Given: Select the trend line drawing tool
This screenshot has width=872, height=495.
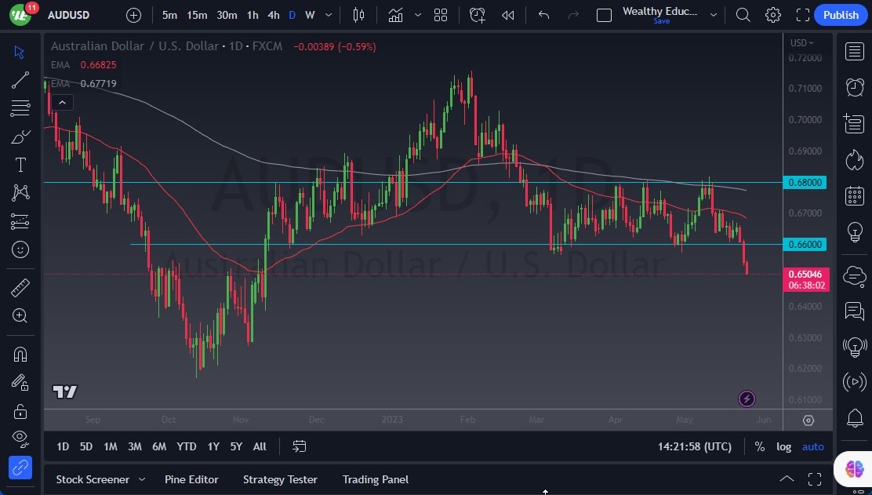Looking at the screenshot, I should coord(20,80).
